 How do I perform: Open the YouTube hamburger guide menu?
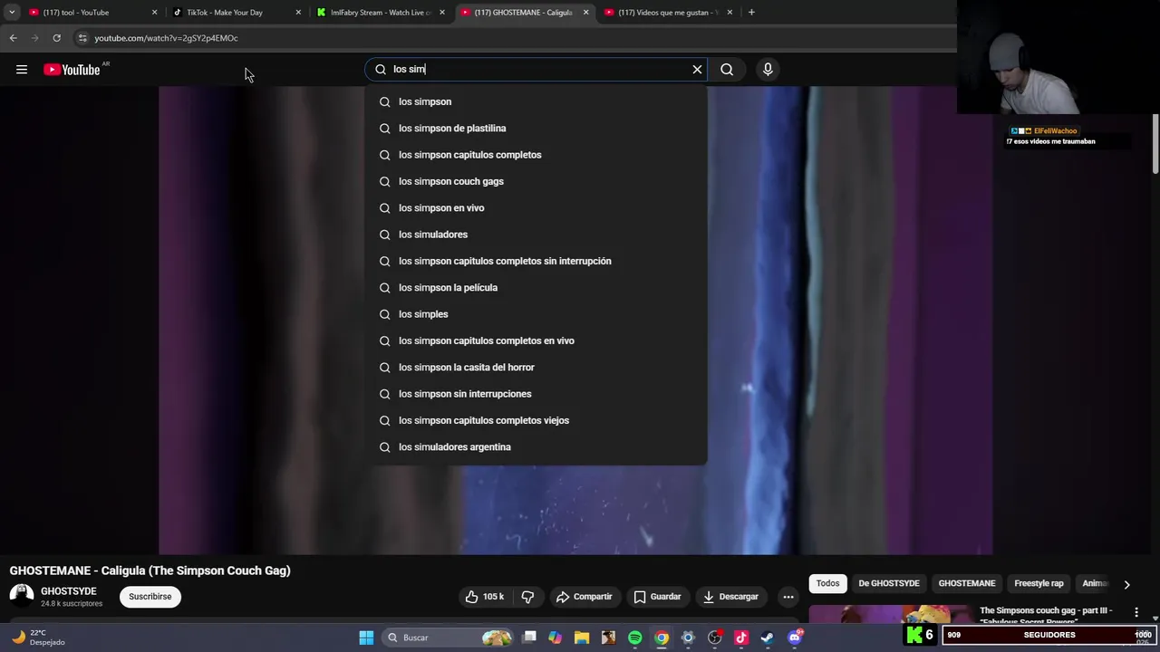coord(22,70)
